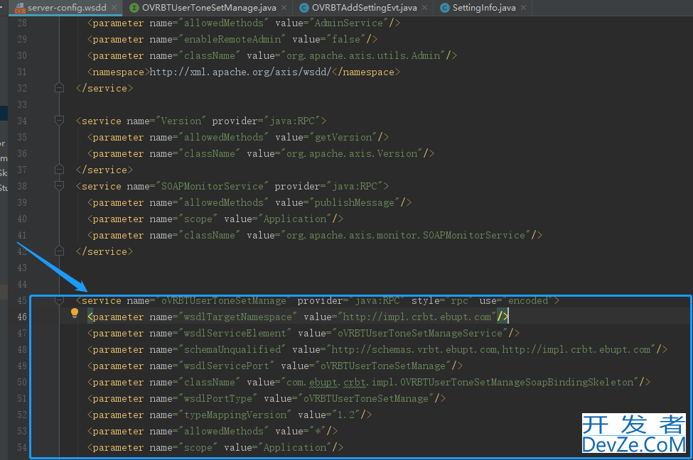Click the "wsdlServicePort" parameter name
The image size is (693, 460).
coord(227,366)
